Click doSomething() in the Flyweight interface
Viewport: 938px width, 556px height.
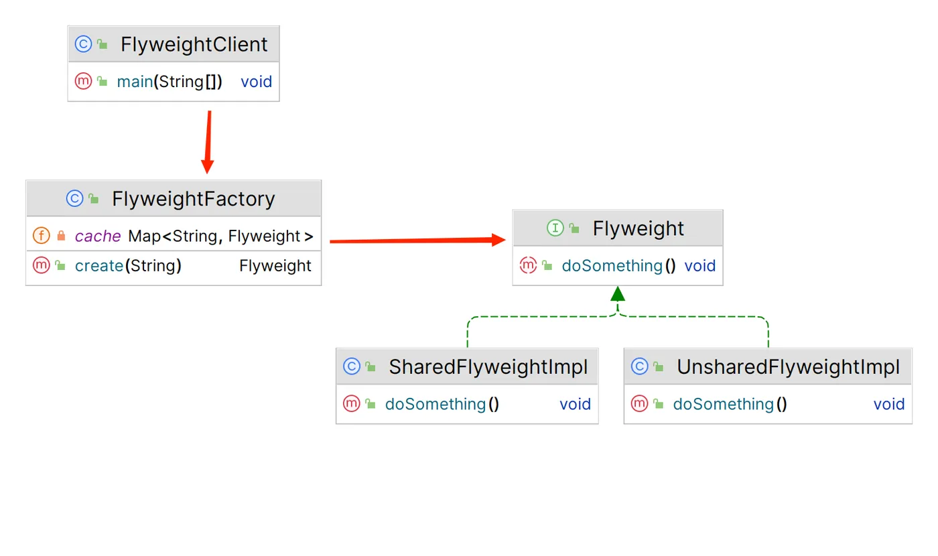pyautogui.click(x=618, y=266)
